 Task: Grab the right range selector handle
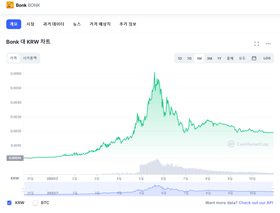pos(273,189)
